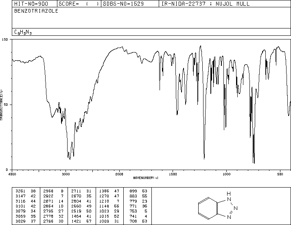
Task: Click the 1000 tick label on x-axis
Action: (x=226, y=174)
